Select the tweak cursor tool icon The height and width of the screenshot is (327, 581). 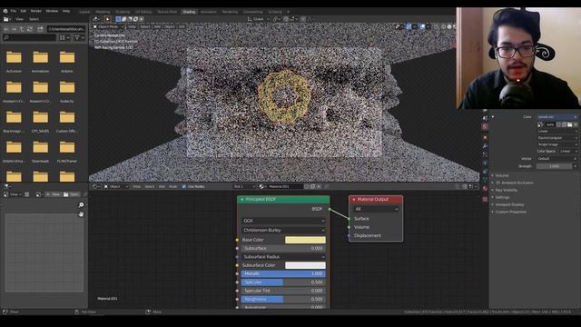(107, 19)
